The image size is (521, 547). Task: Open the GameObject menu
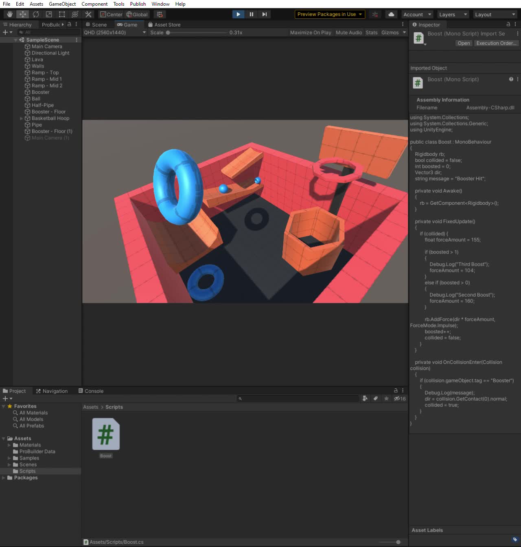(62, 4)
